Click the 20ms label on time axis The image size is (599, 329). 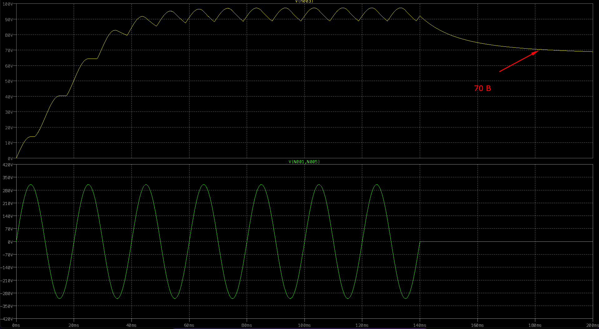(74, 325)
